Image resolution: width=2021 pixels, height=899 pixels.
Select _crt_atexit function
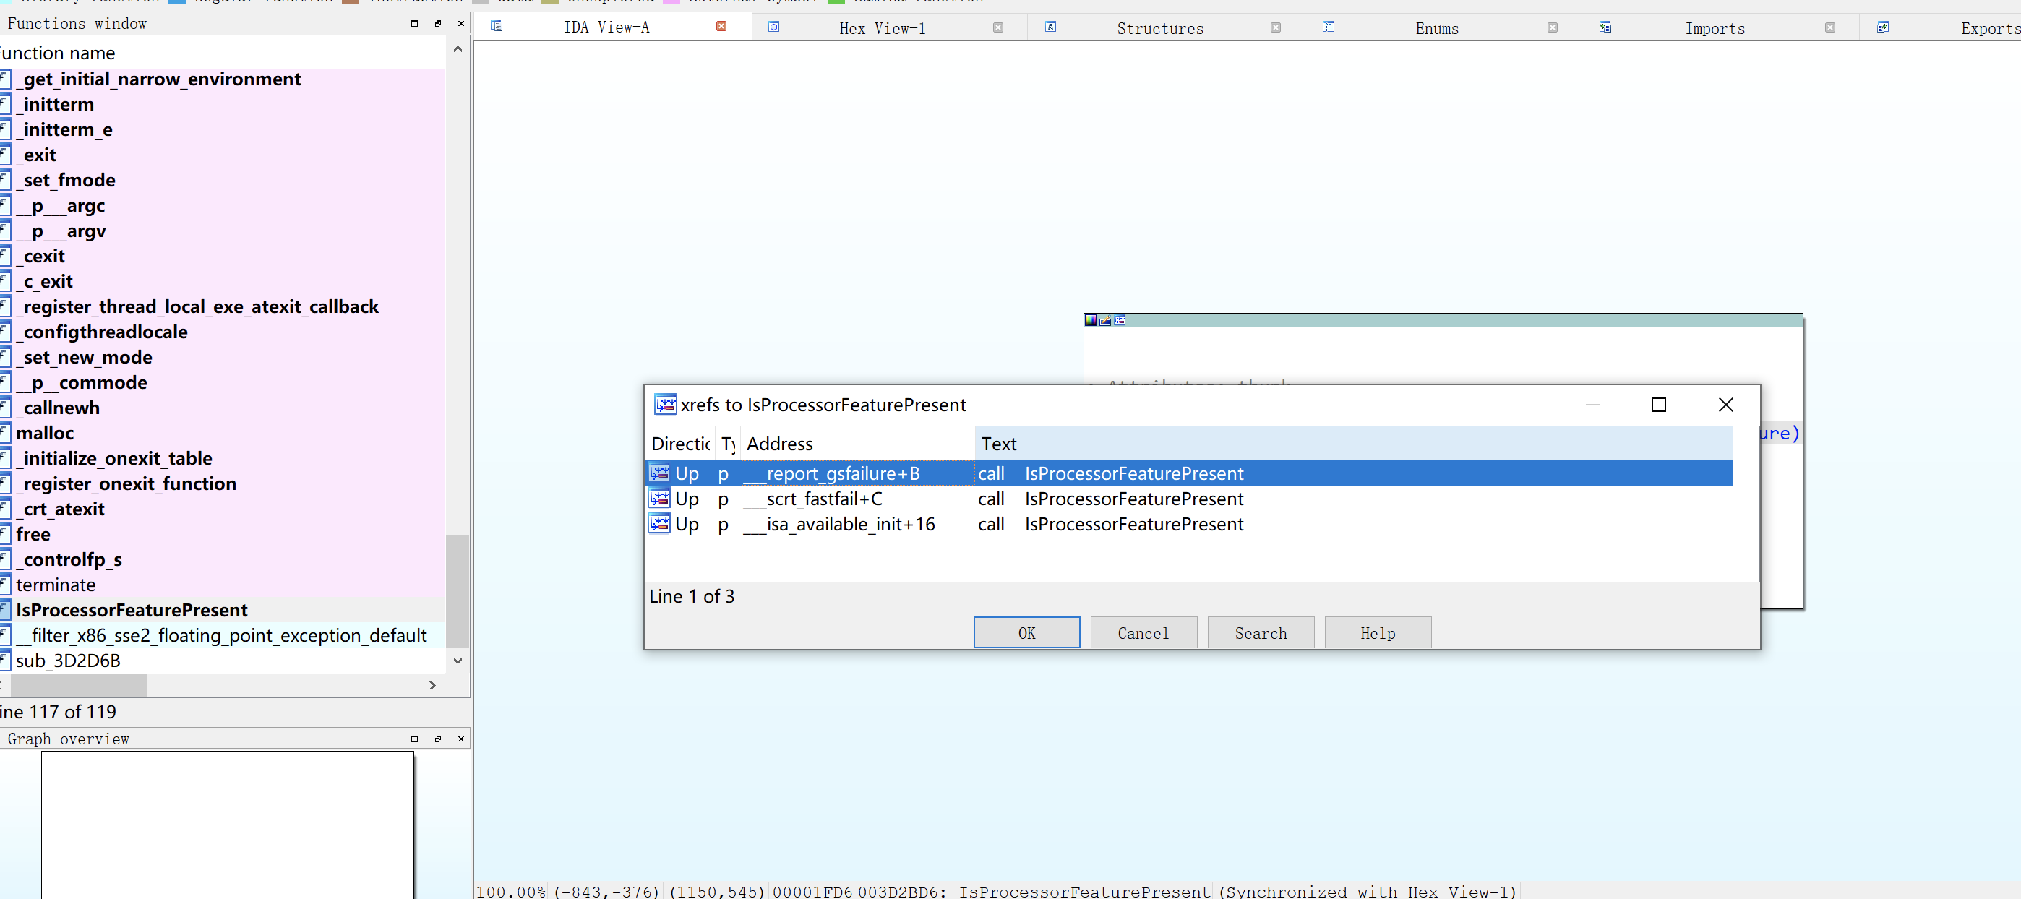(x=223, y=509)
